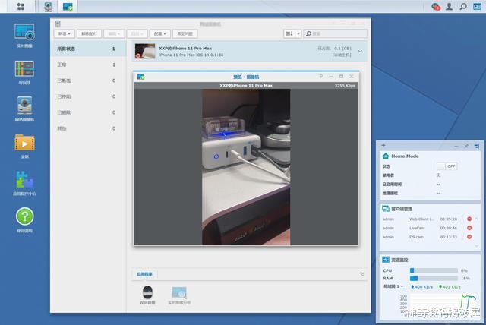Click the 解除配对 button
This screenshot has height=325, width=486.
point(89,34)
